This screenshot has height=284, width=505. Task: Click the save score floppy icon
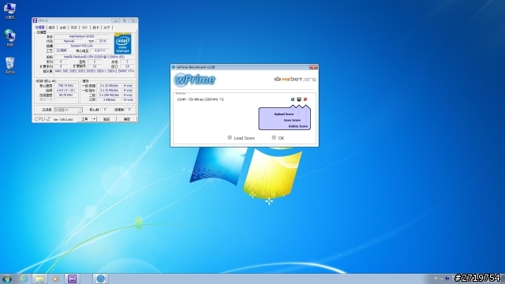[x=299, y=99]
